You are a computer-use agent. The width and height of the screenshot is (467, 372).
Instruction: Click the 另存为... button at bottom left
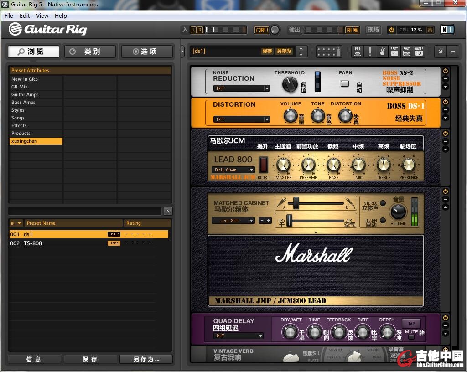pyautogui.click(x=146, y=359)
